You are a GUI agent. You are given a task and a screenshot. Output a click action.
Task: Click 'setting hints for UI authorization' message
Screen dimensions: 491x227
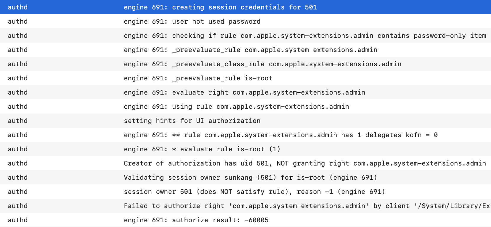coord(192,121)
